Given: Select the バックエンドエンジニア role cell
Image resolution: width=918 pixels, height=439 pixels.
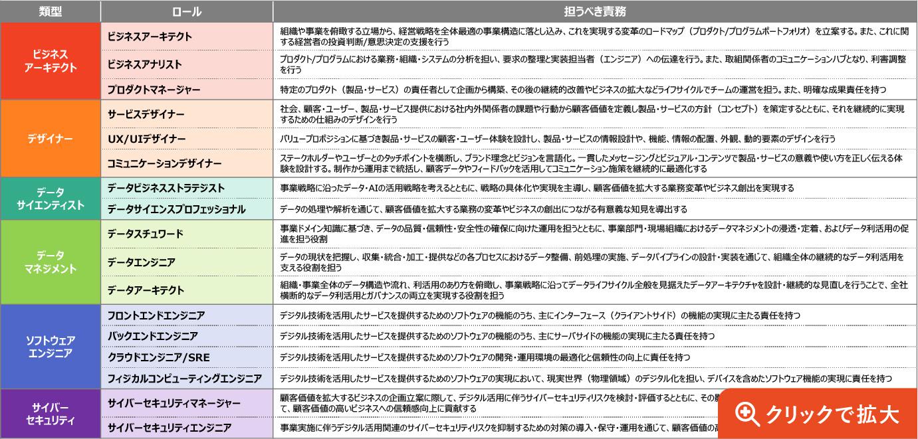Looking at the screenshot, I should coord(186,336).
